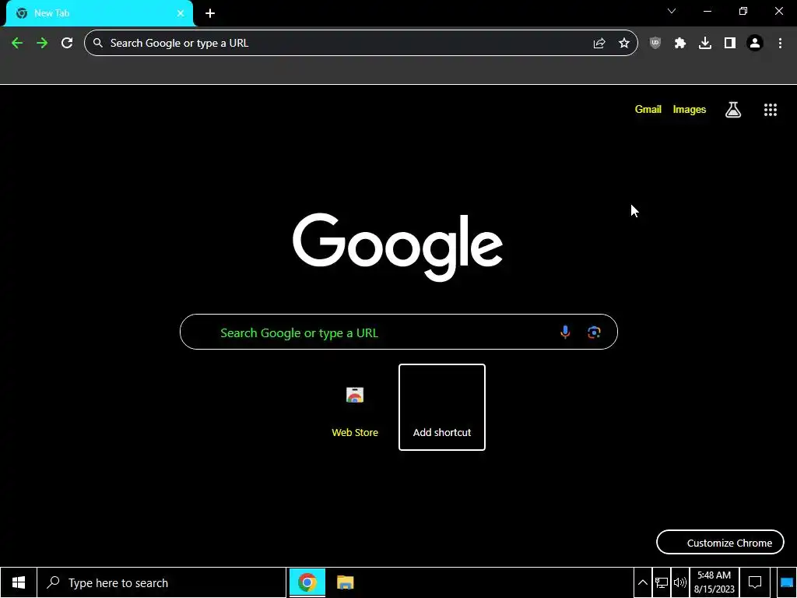797x598 pixels.
Task: Open the Windows Start menu
Action: pyautogui.click(x=19, y=582)
